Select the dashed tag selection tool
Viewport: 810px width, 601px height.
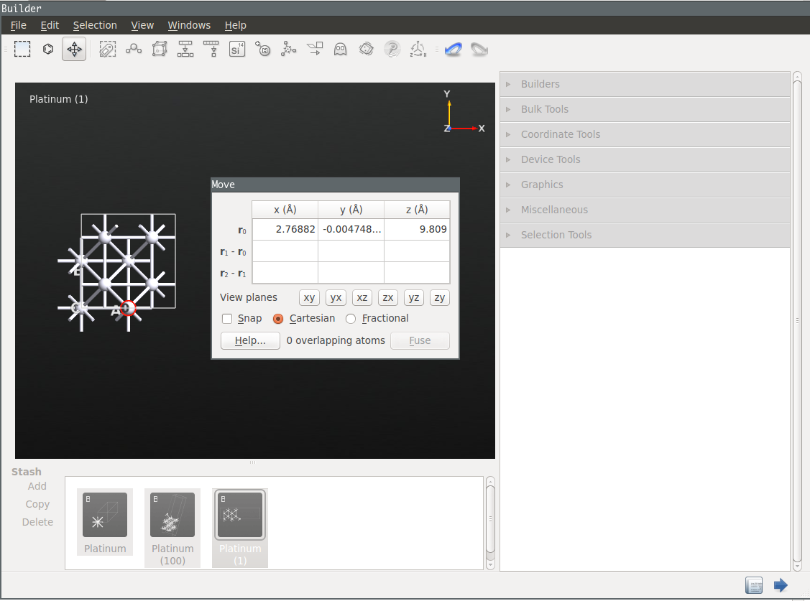[108, 49]
